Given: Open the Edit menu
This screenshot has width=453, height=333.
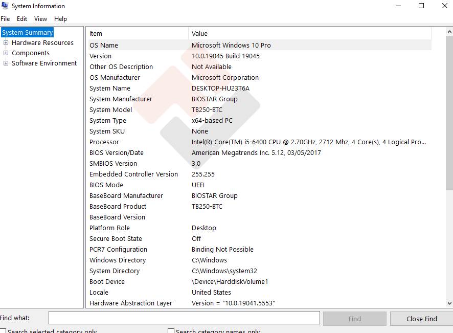Looking at the screenshot, I should [x=22, y=19].
